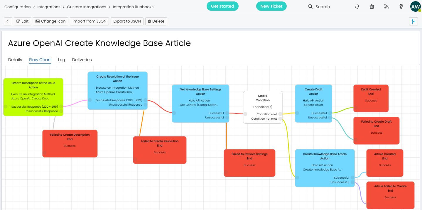Click the Azure OpenAI Create Knowledge Base Article title
Viewport: 422px width, 210px height.
[99, 43]
